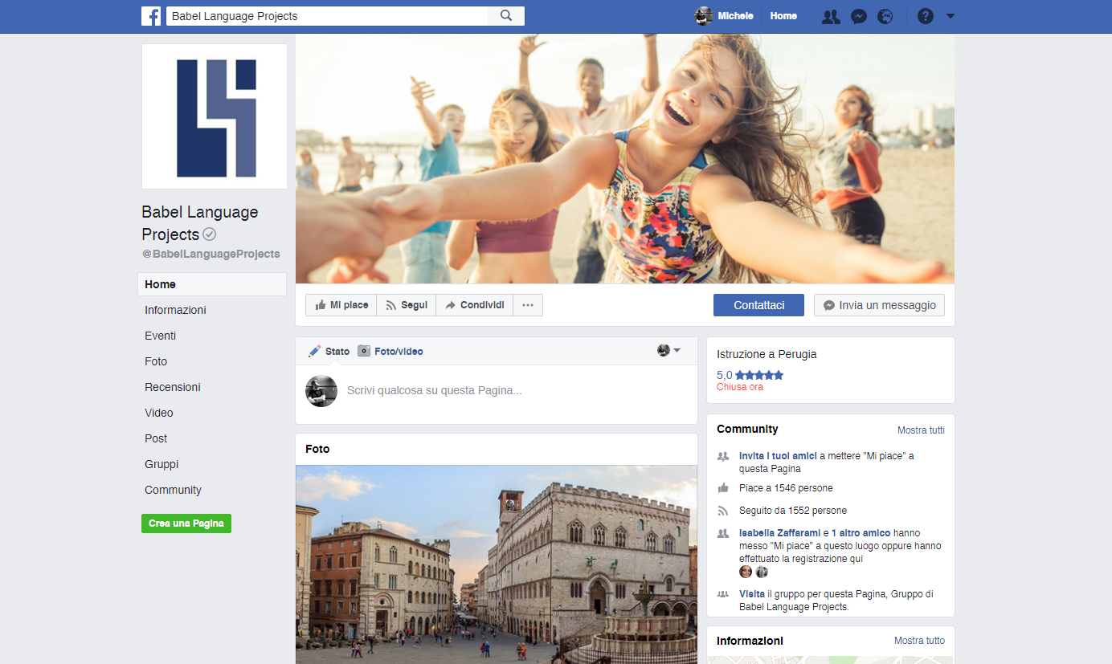The width and height of the screenshot is (1112, 664).
Task: Click Michele's name in the top bar
Action: (736, 16)
